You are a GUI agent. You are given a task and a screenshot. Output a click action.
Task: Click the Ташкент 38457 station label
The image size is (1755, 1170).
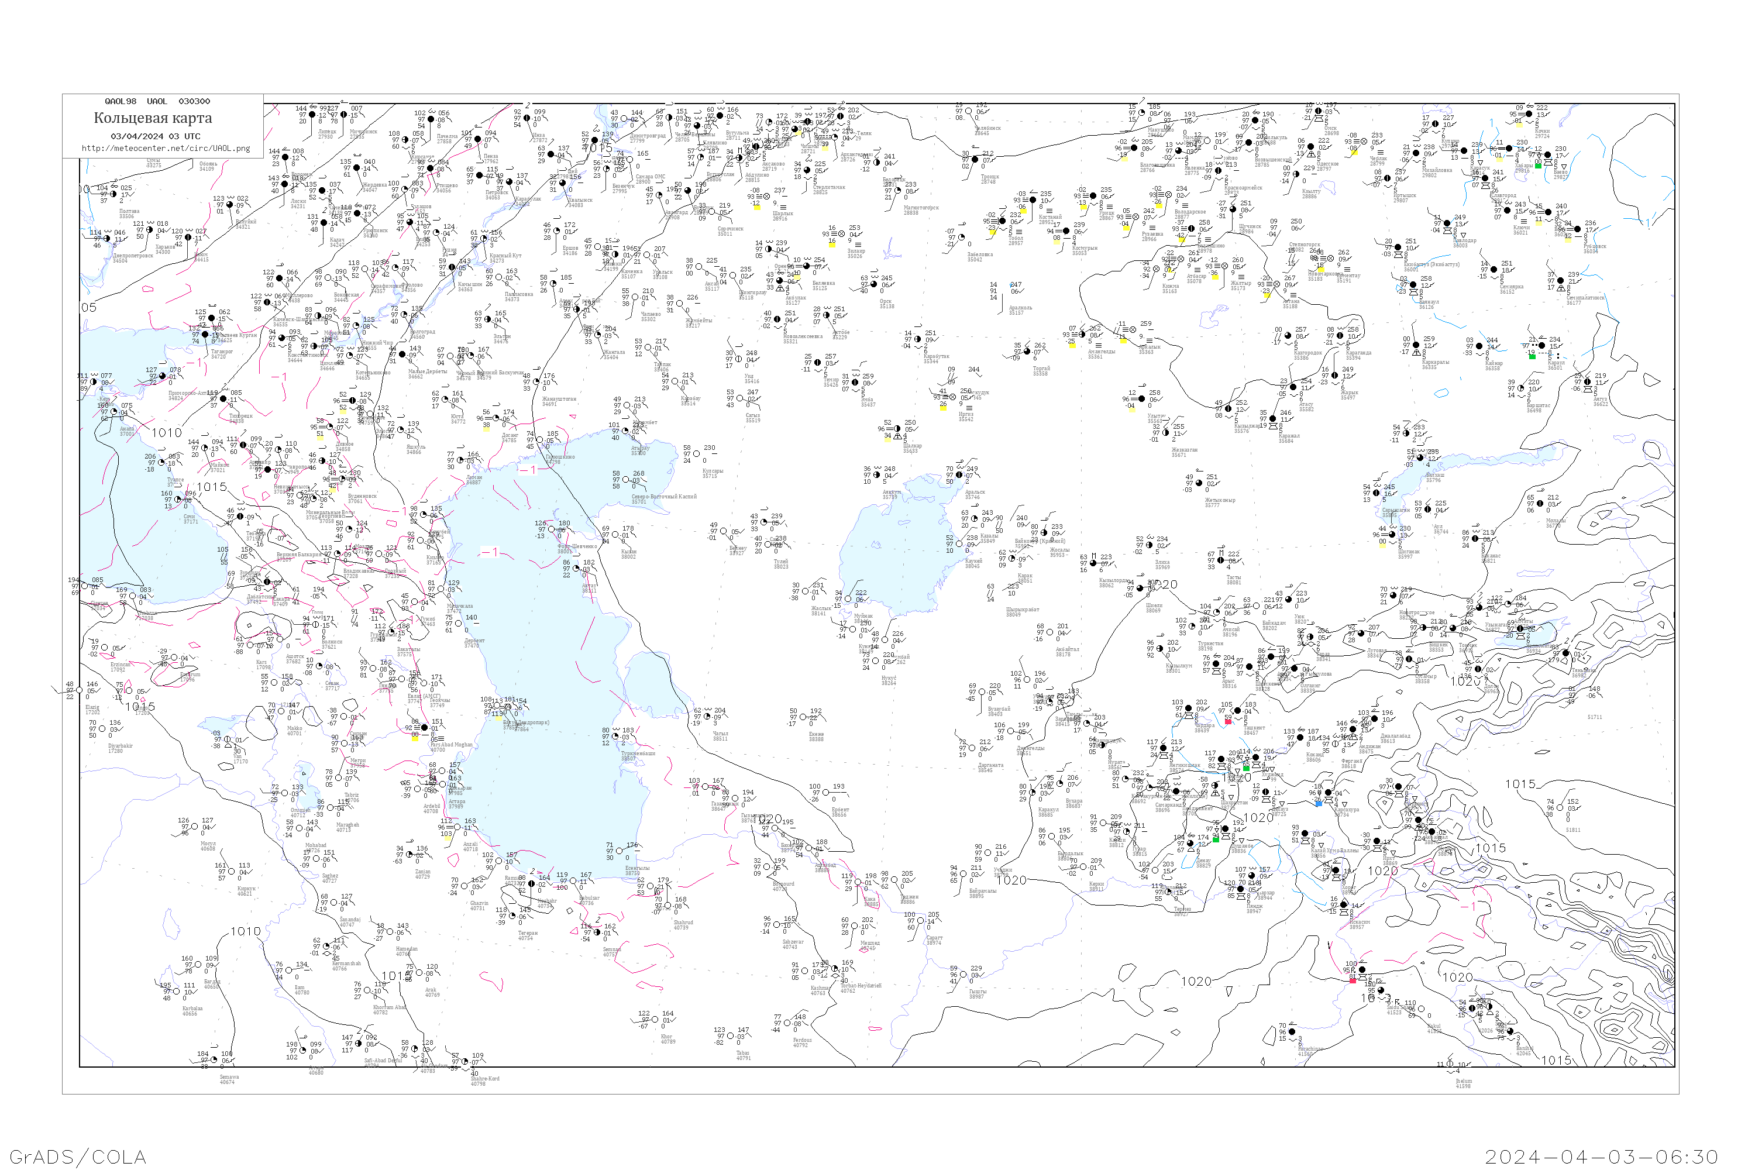click(x=1255, y=729)
